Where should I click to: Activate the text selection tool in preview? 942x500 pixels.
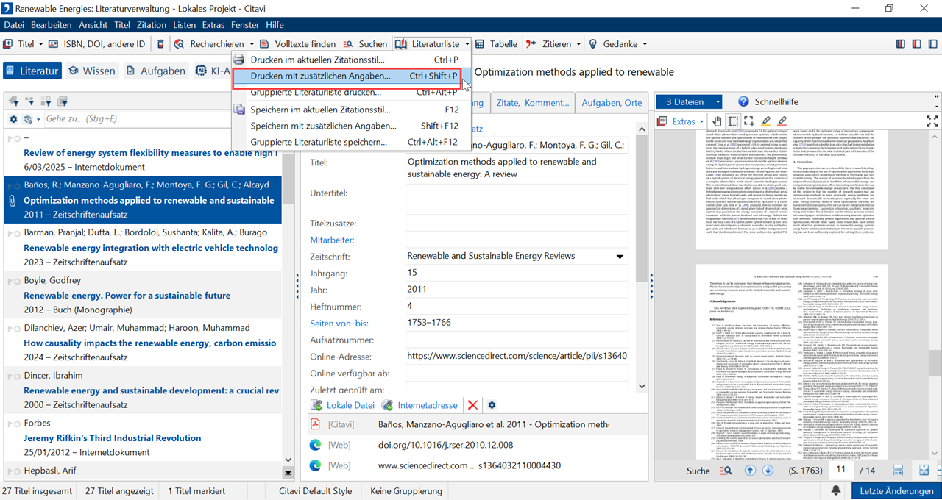(x=733, y=121)
